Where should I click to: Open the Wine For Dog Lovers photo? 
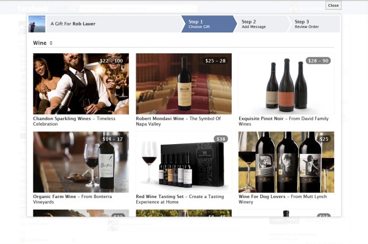[286, 162]
